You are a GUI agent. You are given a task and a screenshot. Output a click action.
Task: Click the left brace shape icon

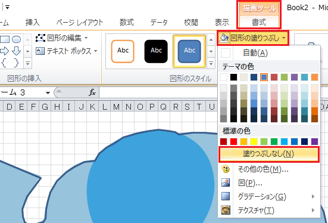point(4,63)
